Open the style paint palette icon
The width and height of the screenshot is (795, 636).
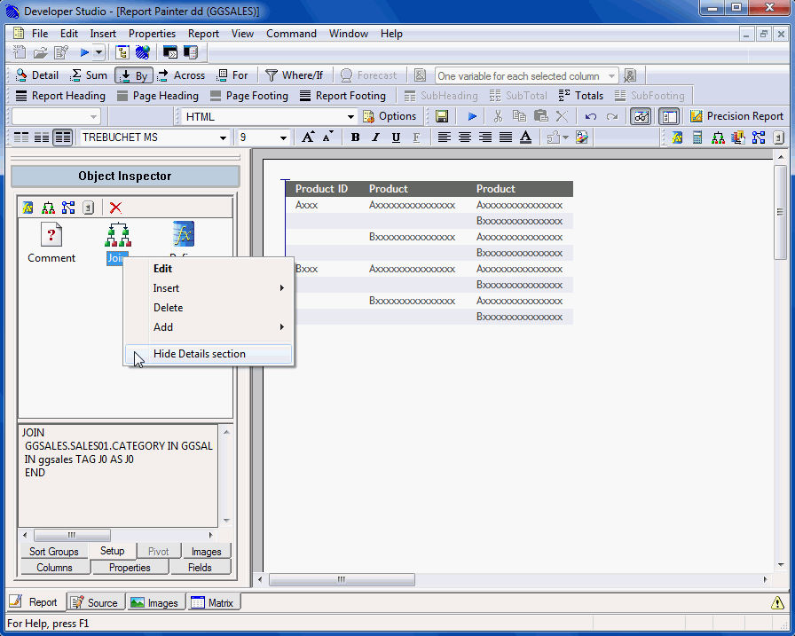[x=582, y=137]
